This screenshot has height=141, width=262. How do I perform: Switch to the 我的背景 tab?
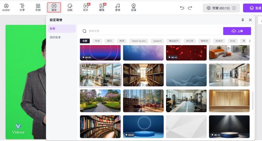coord(55,37)
